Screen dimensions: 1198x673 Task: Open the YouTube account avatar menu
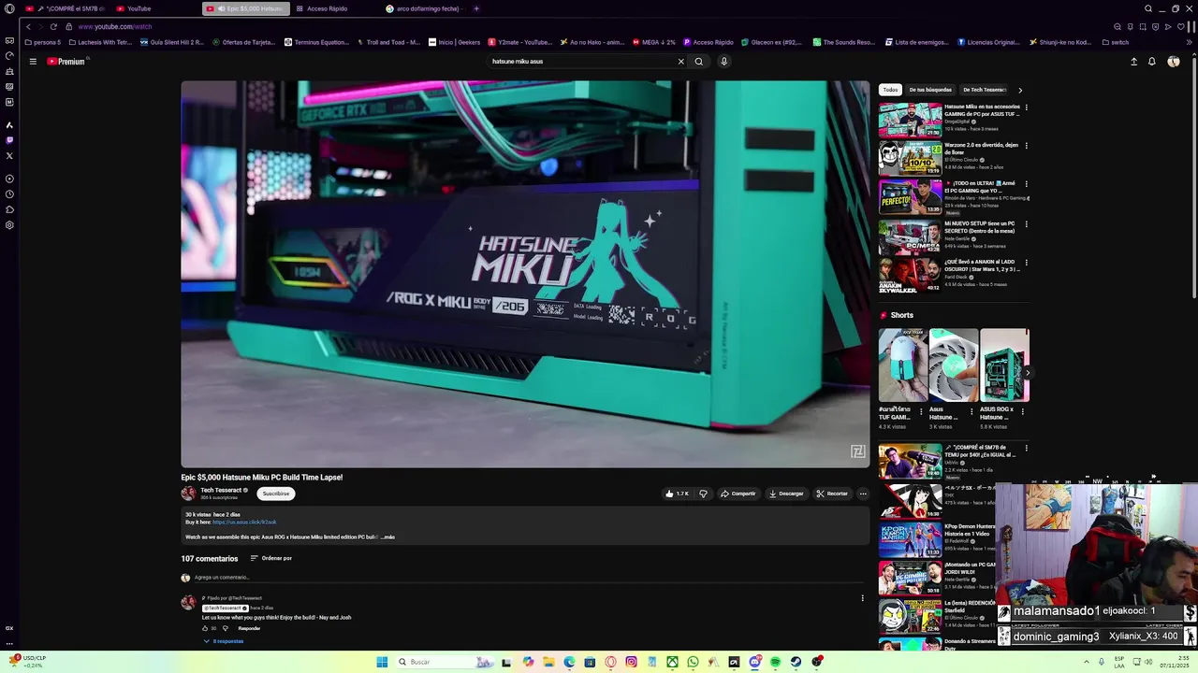pos(1174,62)
